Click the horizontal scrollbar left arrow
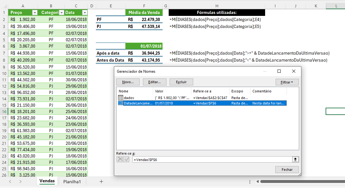This screenshot has height=188, width=345. pos(257,181)
